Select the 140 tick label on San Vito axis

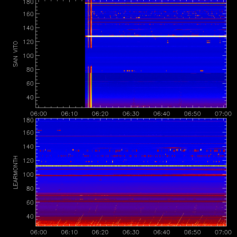coord(28,28)
